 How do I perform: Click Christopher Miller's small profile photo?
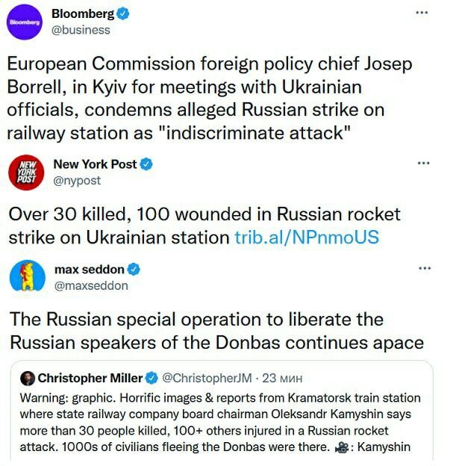click(x=27, y=378)
